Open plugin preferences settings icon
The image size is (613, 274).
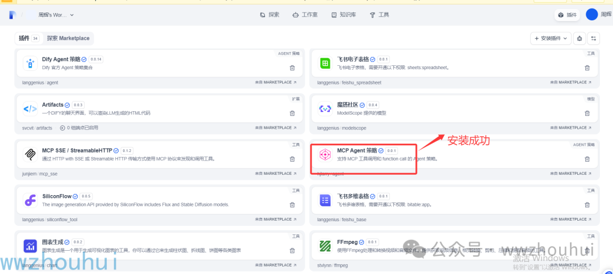click(594, 39)
